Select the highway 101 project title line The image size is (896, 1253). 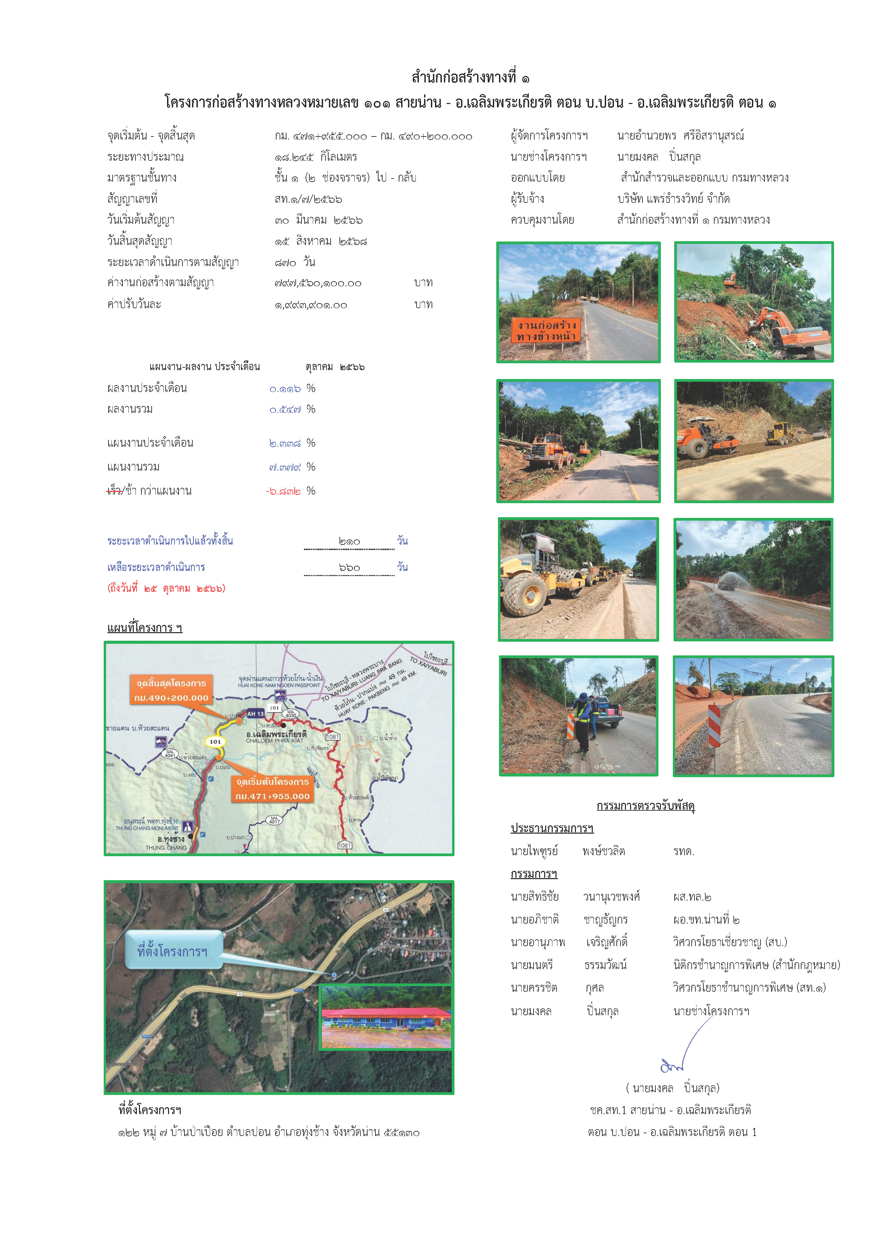click(x=470, y=103)
